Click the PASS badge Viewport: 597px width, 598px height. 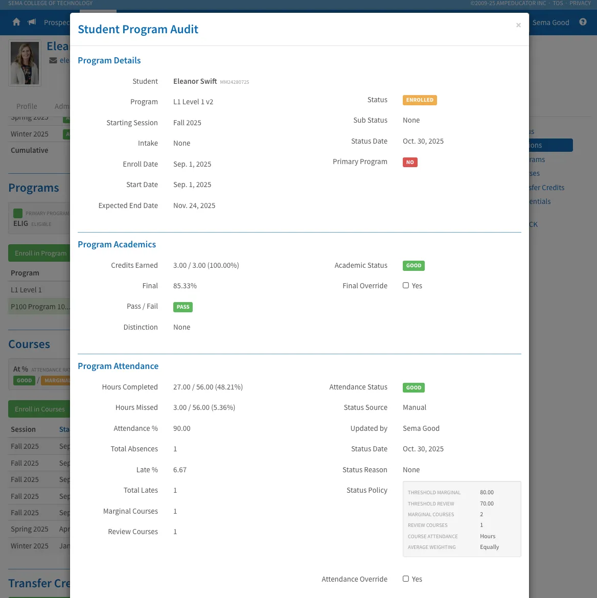[x=182, y=307]
